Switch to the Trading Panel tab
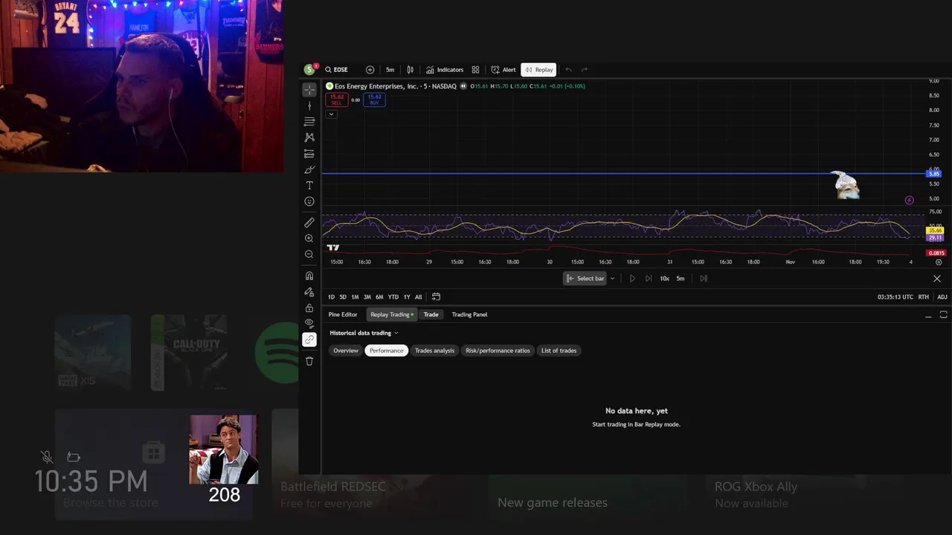952x535 pixels. [469, 314]
